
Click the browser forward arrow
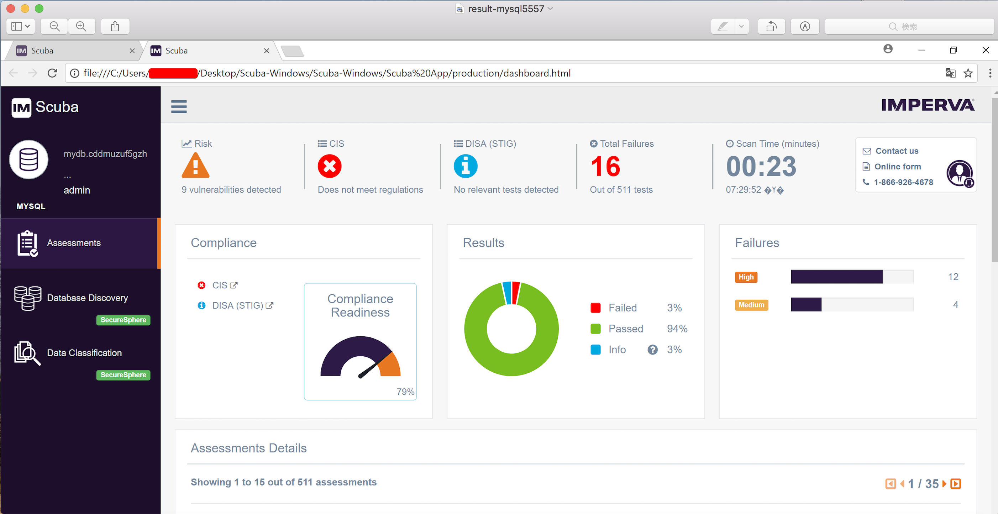pyautogui.click(x=32, y=73)
